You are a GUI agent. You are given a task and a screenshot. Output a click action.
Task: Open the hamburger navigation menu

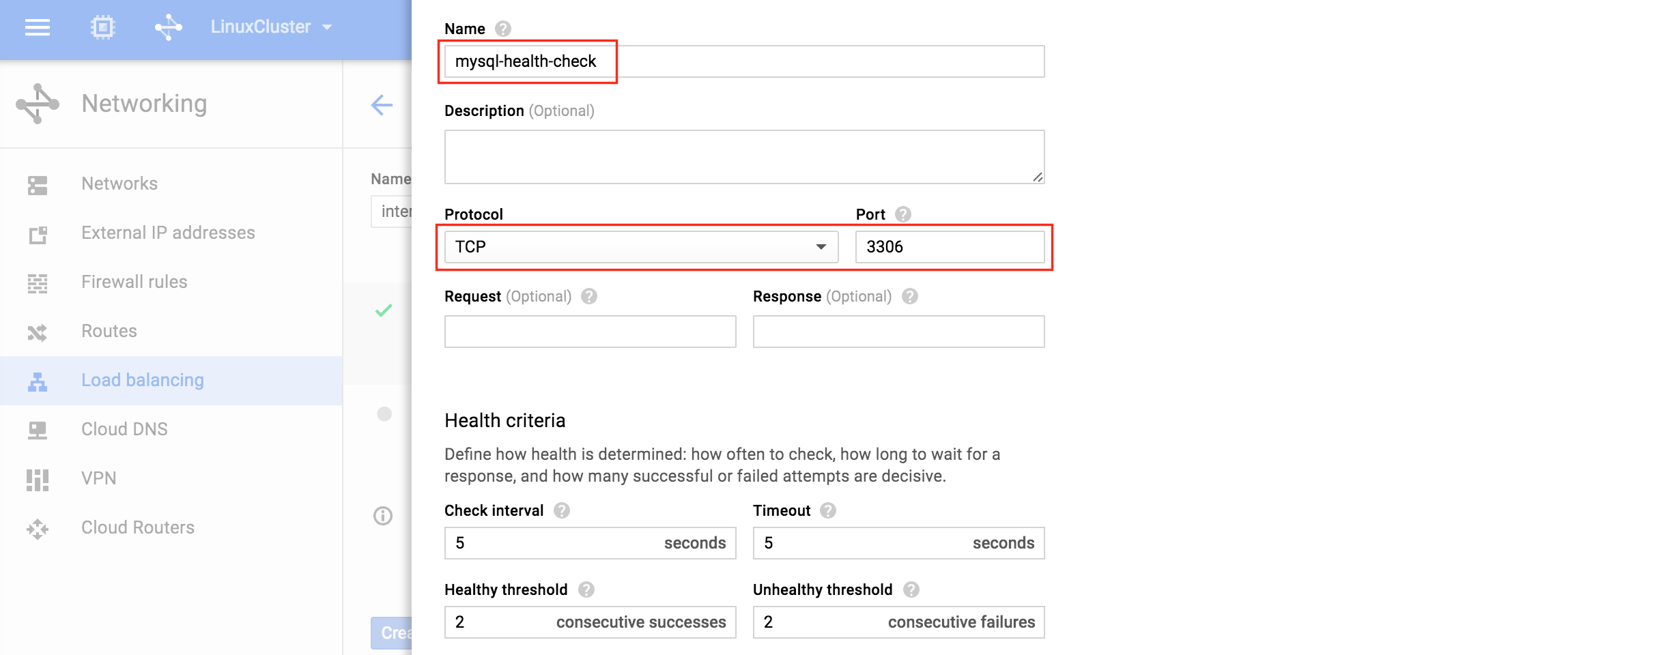coord(38,27)
